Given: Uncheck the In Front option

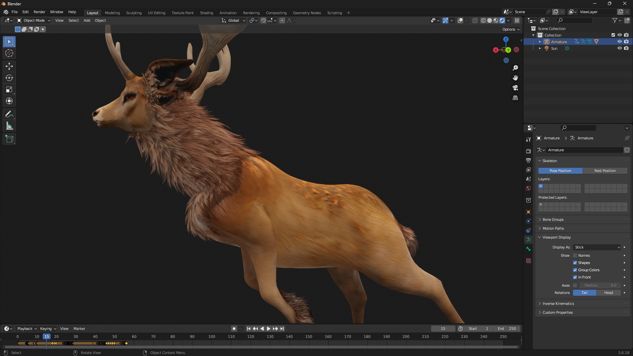Looking at the screenshot, I should point(575,277).
